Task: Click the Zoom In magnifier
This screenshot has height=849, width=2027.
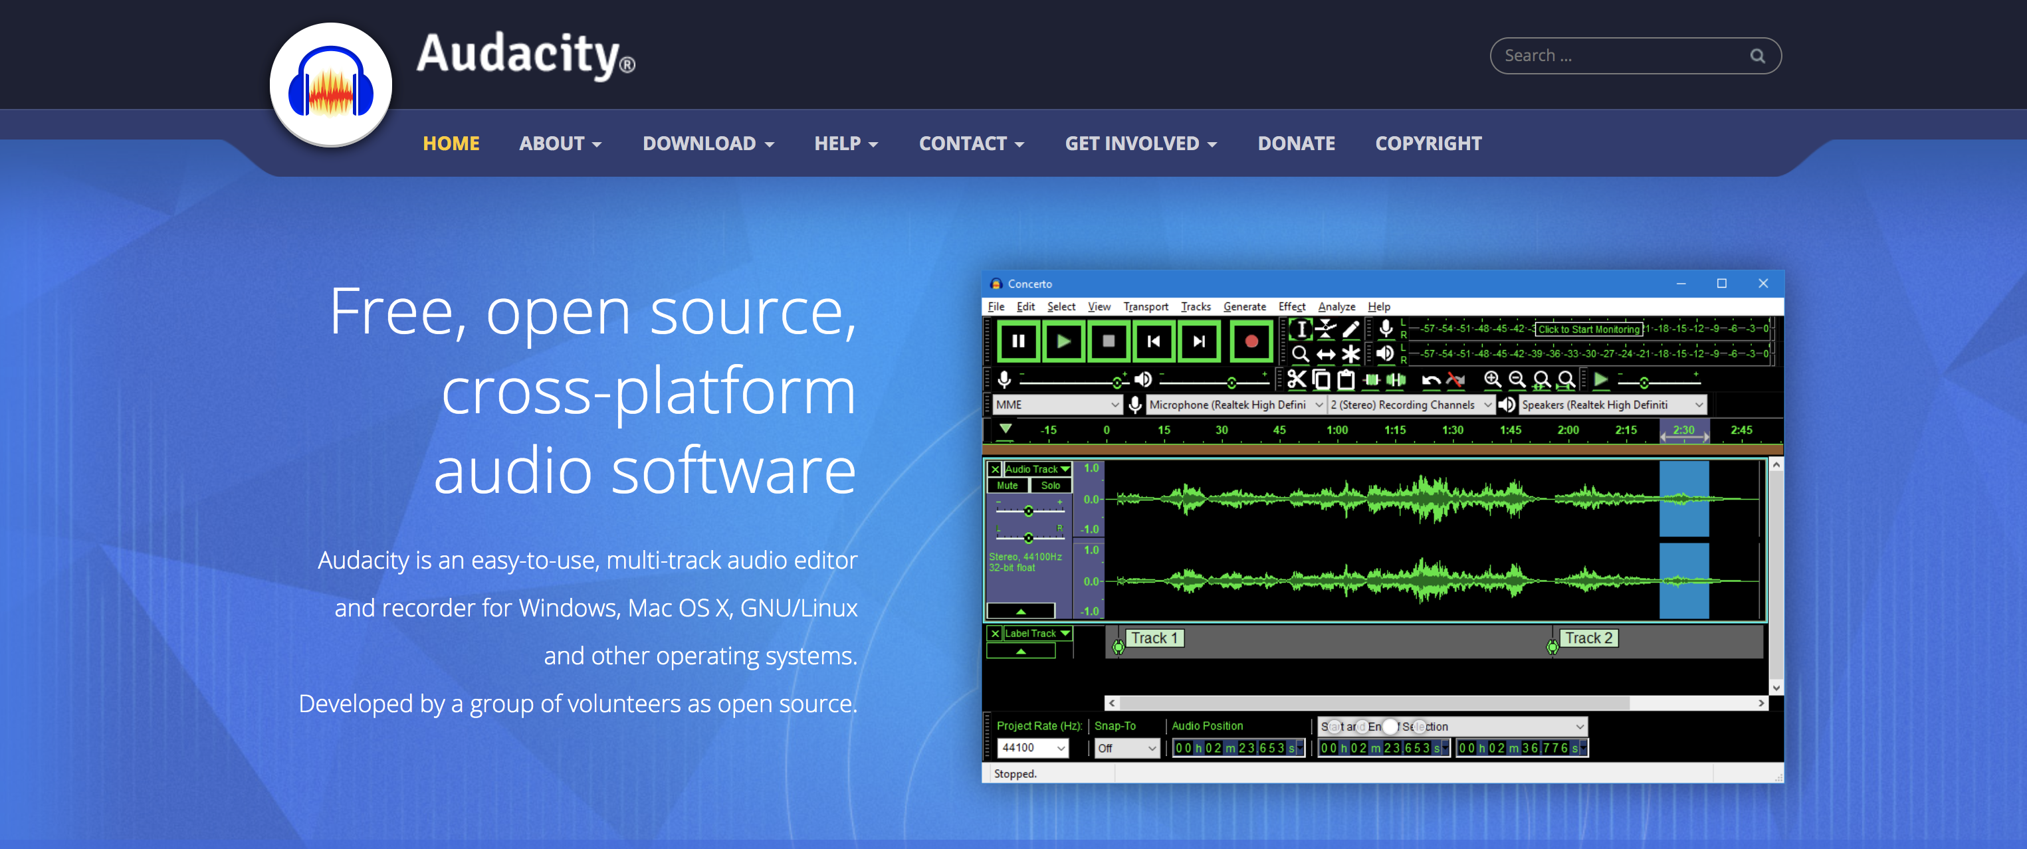Action: click(1492, 380)
